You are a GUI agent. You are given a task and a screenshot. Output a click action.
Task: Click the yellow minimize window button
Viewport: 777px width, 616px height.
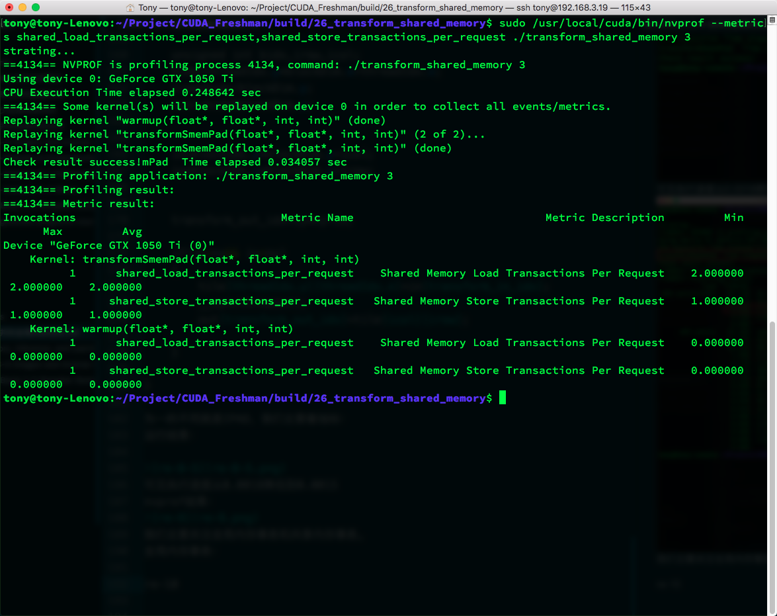click(x=22, y=7)
